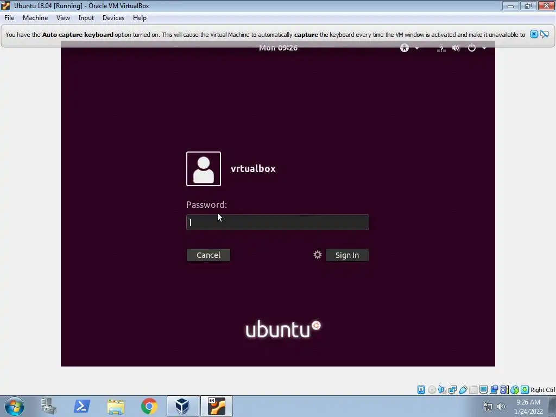Open the Ubuntu accessibility menu icon

[404, 48]
